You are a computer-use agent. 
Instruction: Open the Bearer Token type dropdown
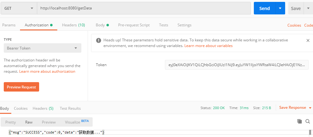(43, 48)
